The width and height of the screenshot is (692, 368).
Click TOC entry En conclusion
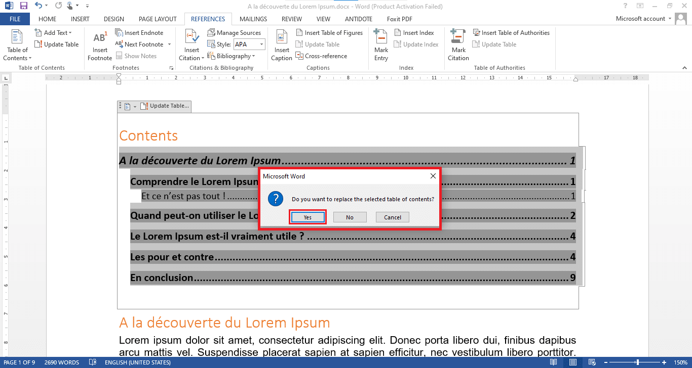coord(353,278)
